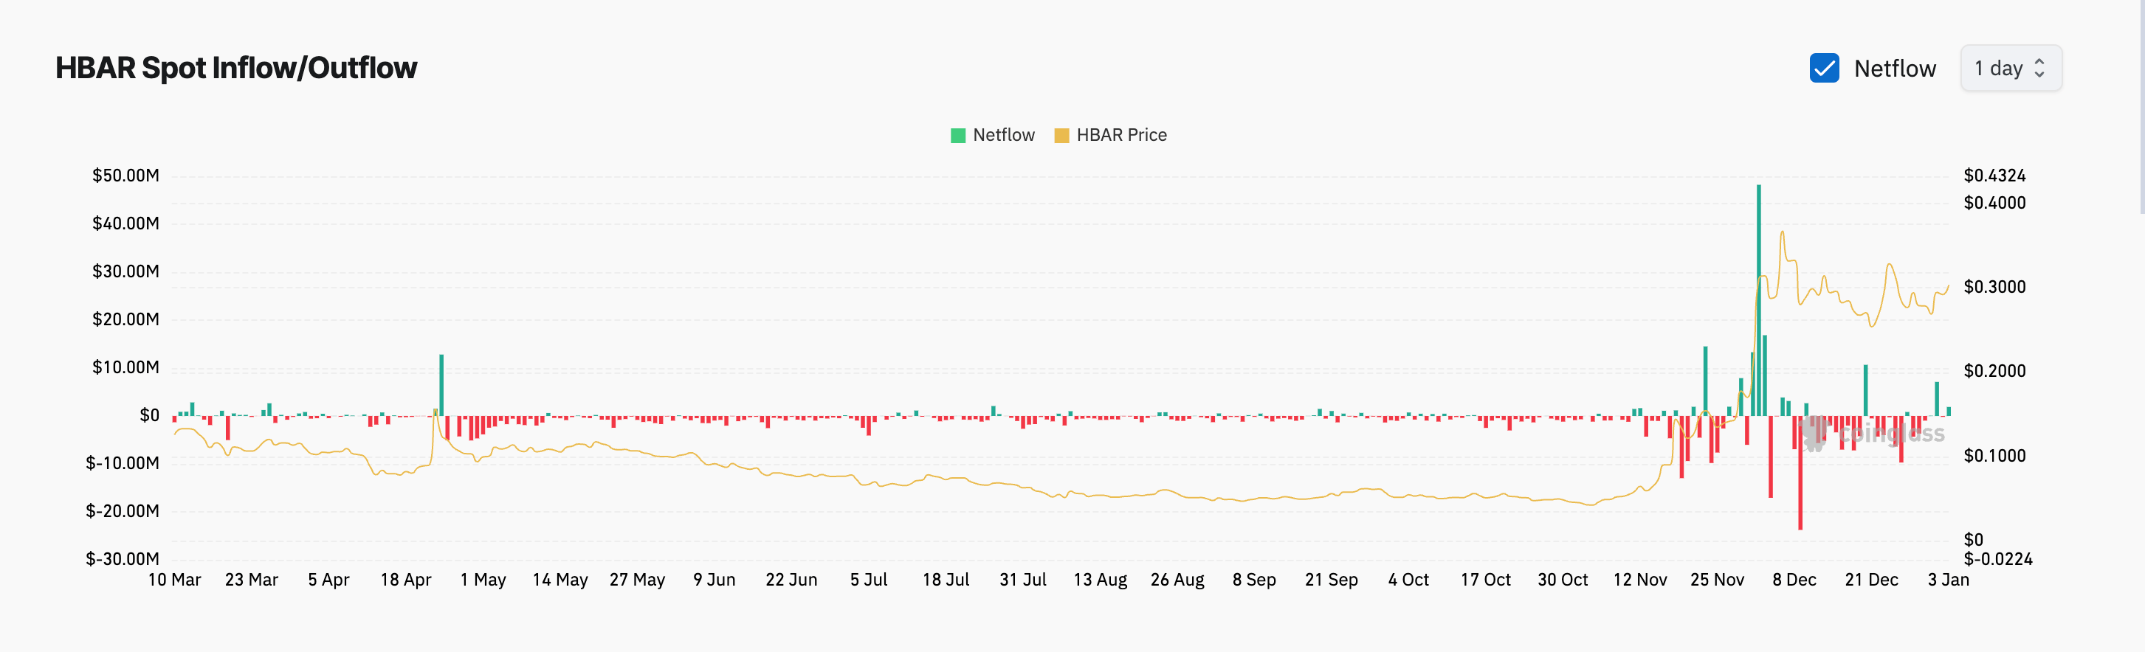Click the 25 Nov date axis label
Viewport: 2145px width, 652px height.
(1716, 580)
